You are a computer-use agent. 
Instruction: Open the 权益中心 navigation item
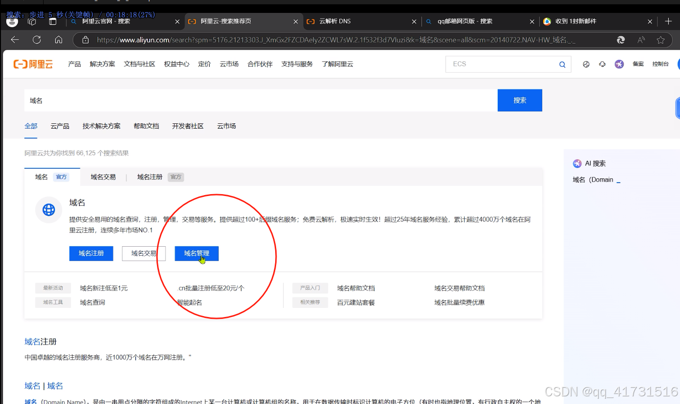click(177, 64)
